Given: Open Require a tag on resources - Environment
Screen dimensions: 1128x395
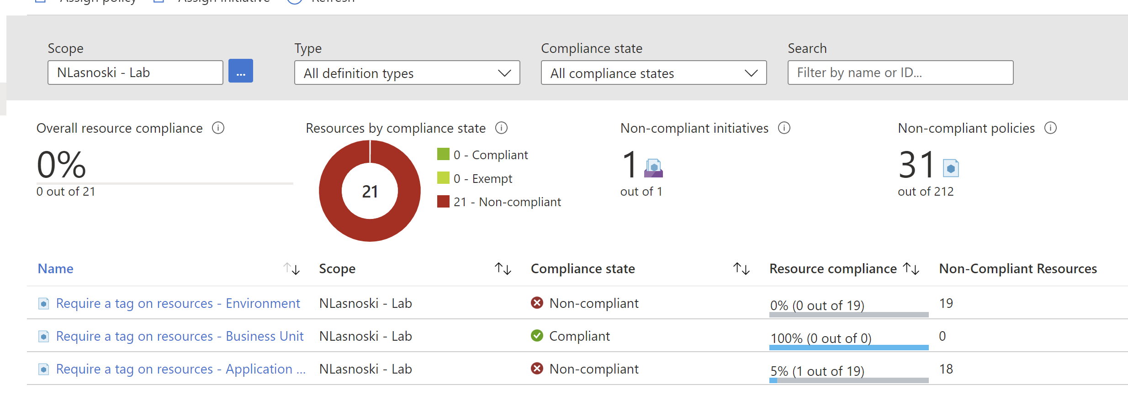Looking at the screenshot, I should pos(178,303).
